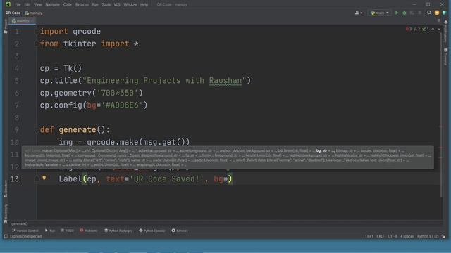This screenshot has width=451, height=253.
Task: Click the Run with Coverage icon
Action: pyautogui.click(x=412, y=13)
